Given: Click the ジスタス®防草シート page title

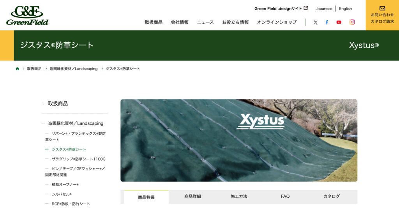Looking at the screenshot, I should click(57, 45).
